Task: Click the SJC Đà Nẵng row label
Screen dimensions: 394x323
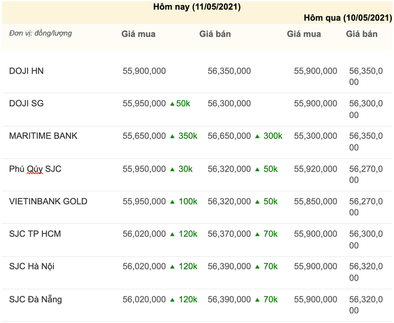Action: point(35,299)
